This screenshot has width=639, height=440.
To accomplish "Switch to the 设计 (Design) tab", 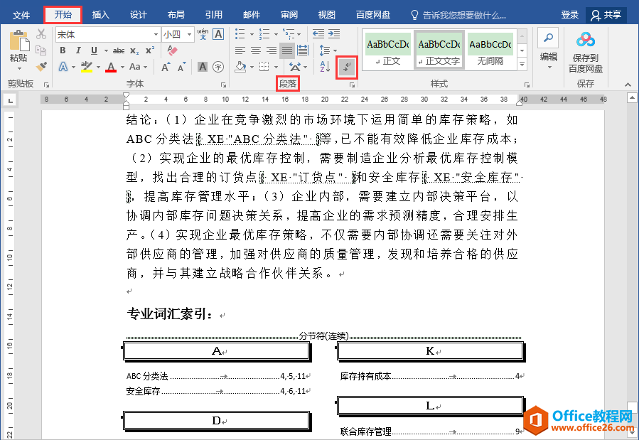I will tap(138, 15).
